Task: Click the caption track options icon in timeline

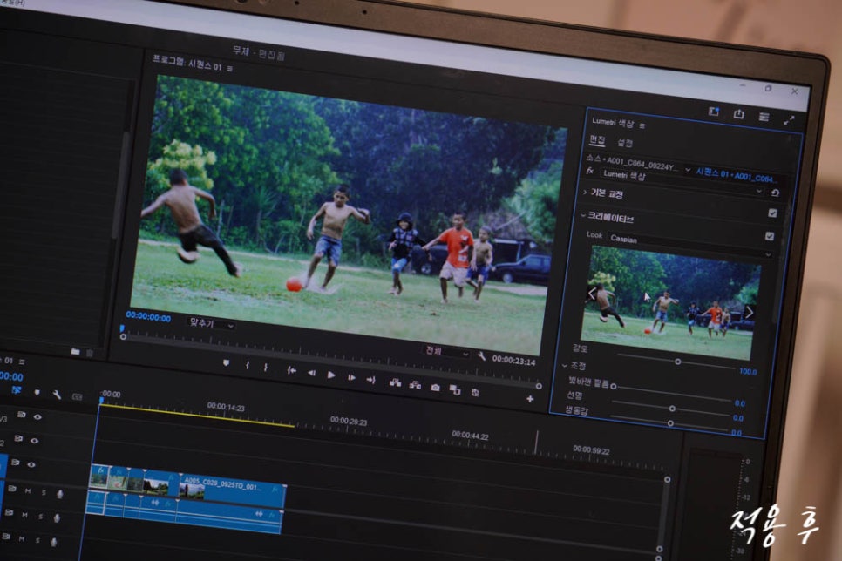Action: click(78, 397)
